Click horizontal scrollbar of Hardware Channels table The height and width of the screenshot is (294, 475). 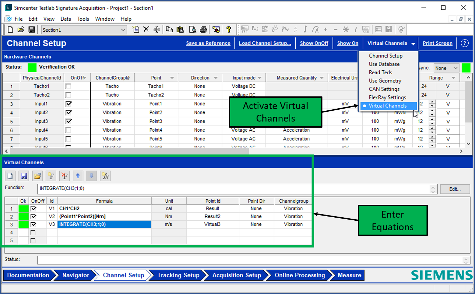[x=130, y=151]
